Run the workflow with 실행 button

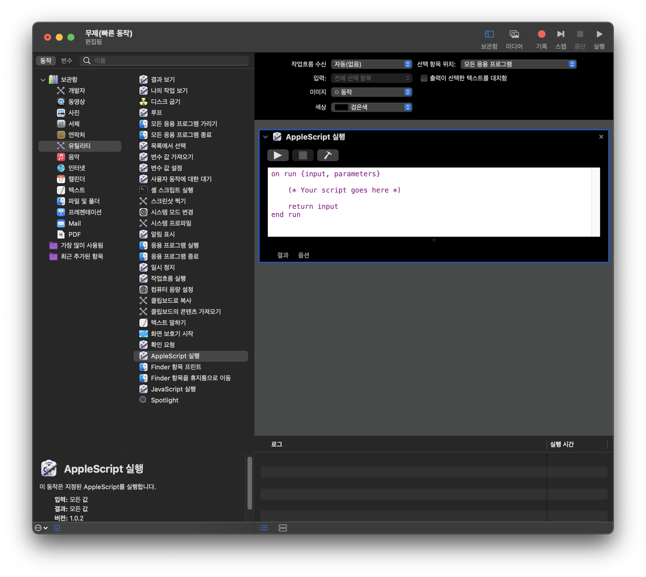point(599,39)
